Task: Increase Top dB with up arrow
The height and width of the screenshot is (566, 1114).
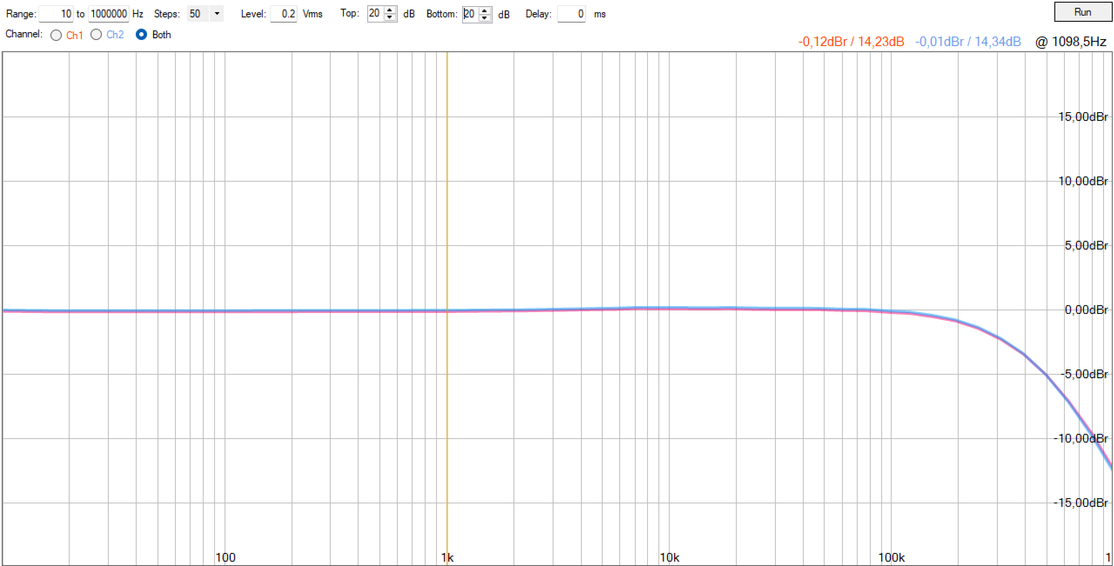Action: [x=390, y=10]
